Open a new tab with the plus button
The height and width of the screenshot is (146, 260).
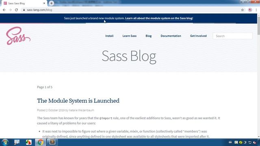52,3
